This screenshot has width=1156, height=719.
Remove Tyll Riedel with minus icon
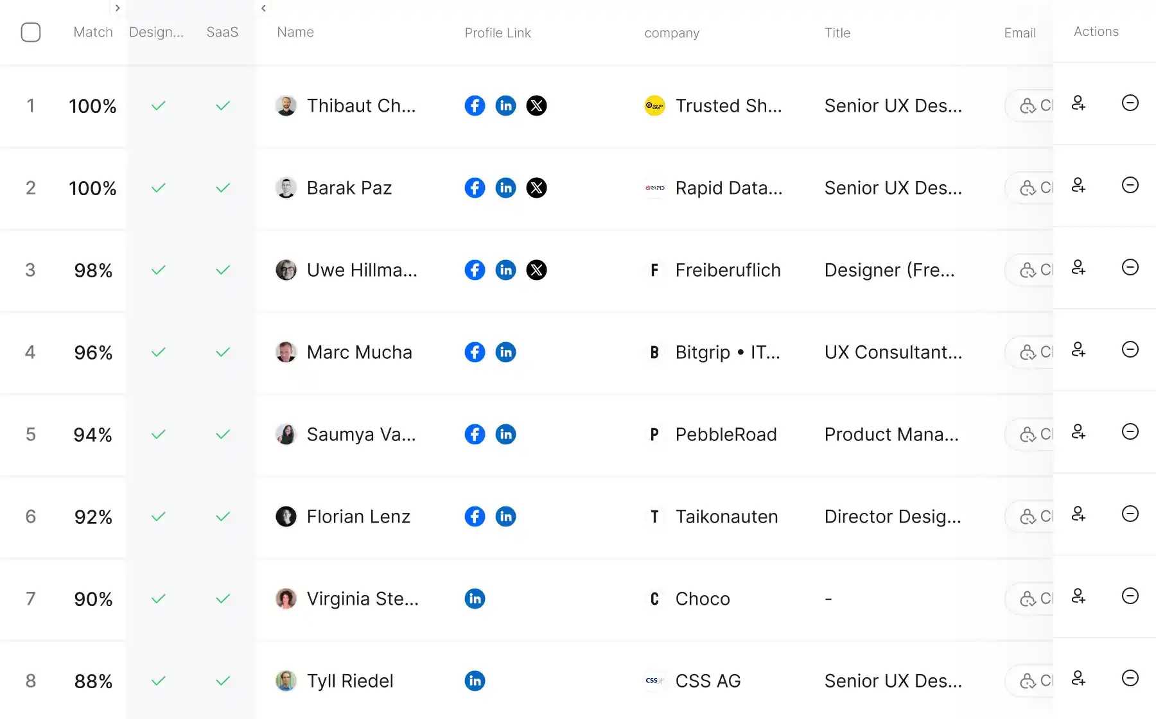coord(1130,678)
